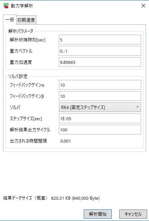
Task: Focus the 解析終端時刻[sec] input field
Action: [100, 40]
